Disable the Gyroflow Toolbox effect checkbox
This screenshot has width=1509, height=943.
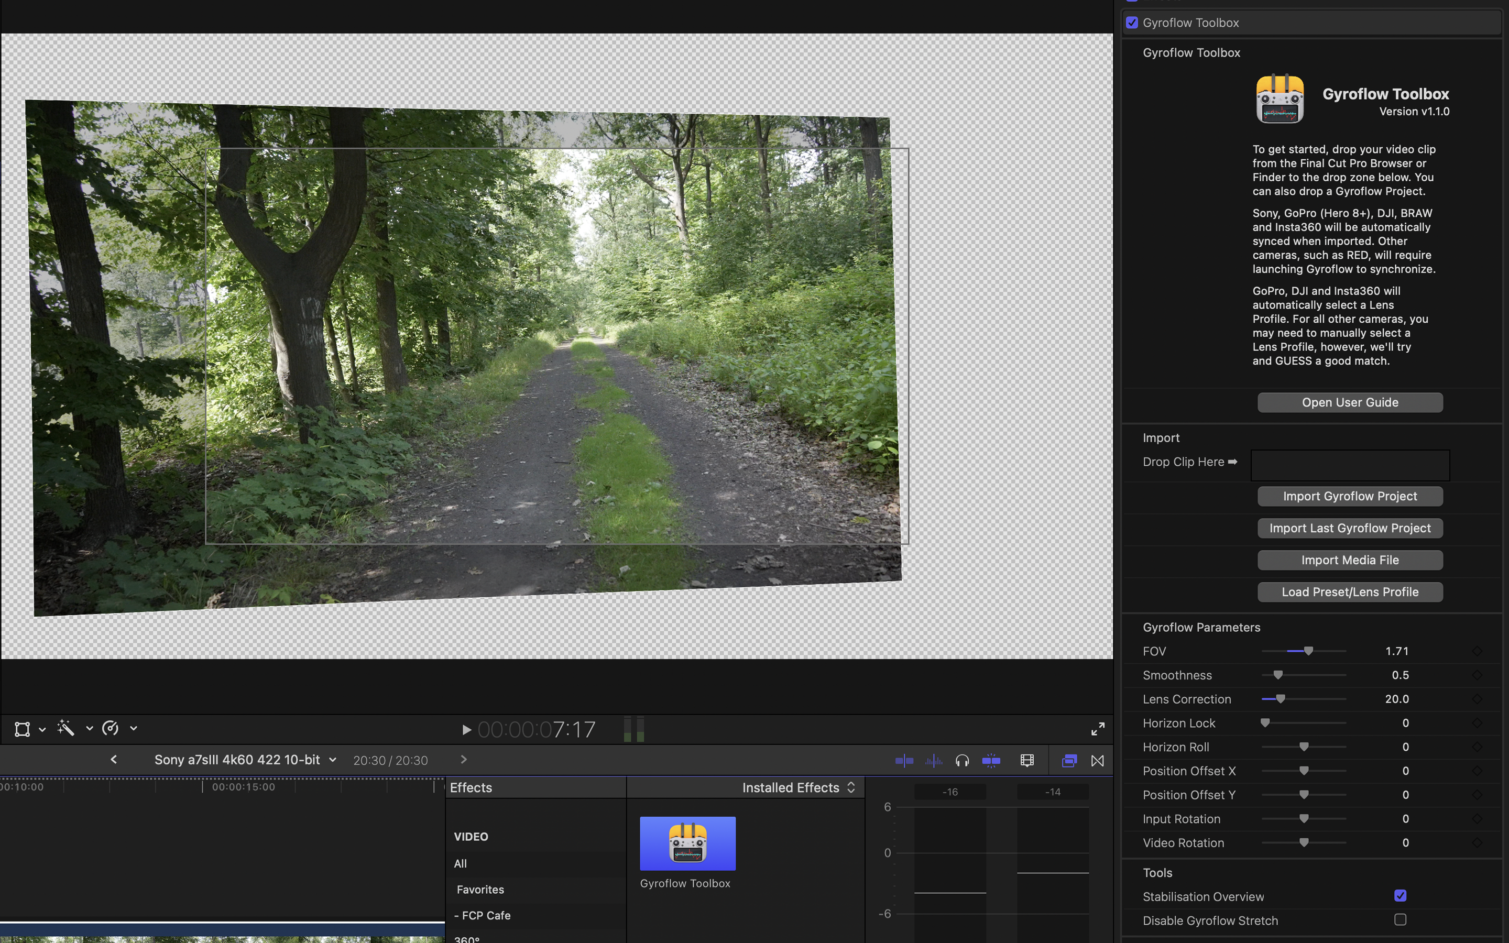[x=1132, y=23]
